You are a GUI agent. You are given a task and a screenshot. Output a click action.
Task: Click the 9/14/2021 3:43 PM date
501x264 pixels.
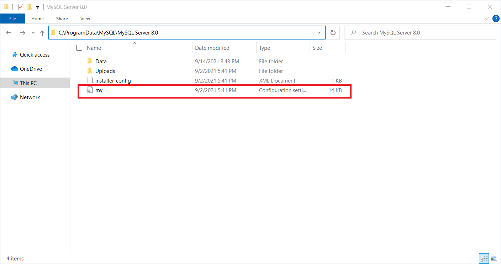217,62
